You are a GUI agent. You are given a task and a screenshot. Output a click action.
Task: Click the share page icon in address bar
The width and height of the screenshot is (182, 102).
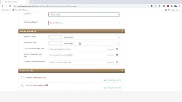click(156, 6)
